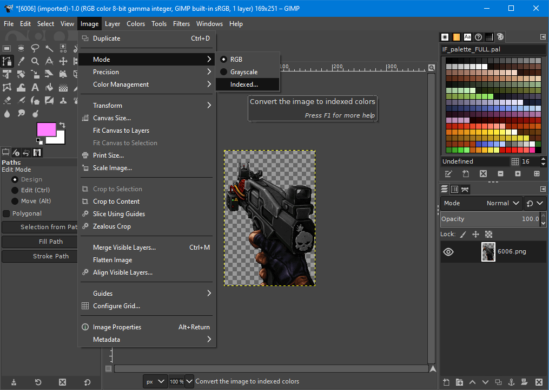The height and width of the screenshot is (390, 549).
Task: Select the Text tool in toolbox
Action: (35, 87)
